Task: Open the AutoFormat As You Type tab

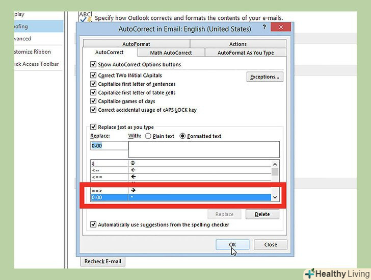Action: click(x=246, y=53)
